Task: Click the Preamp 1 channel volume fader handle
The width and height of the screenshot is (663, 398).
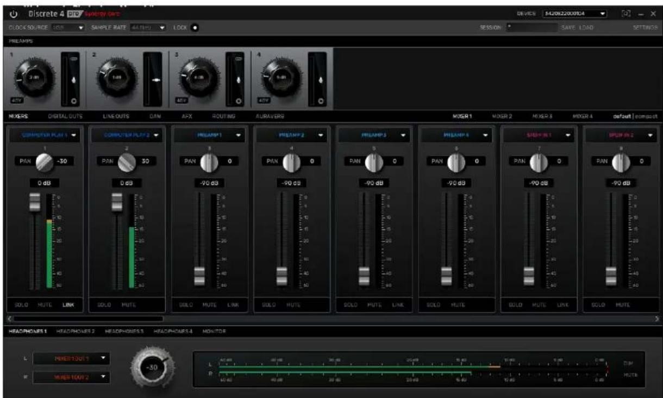Action: 199,276
